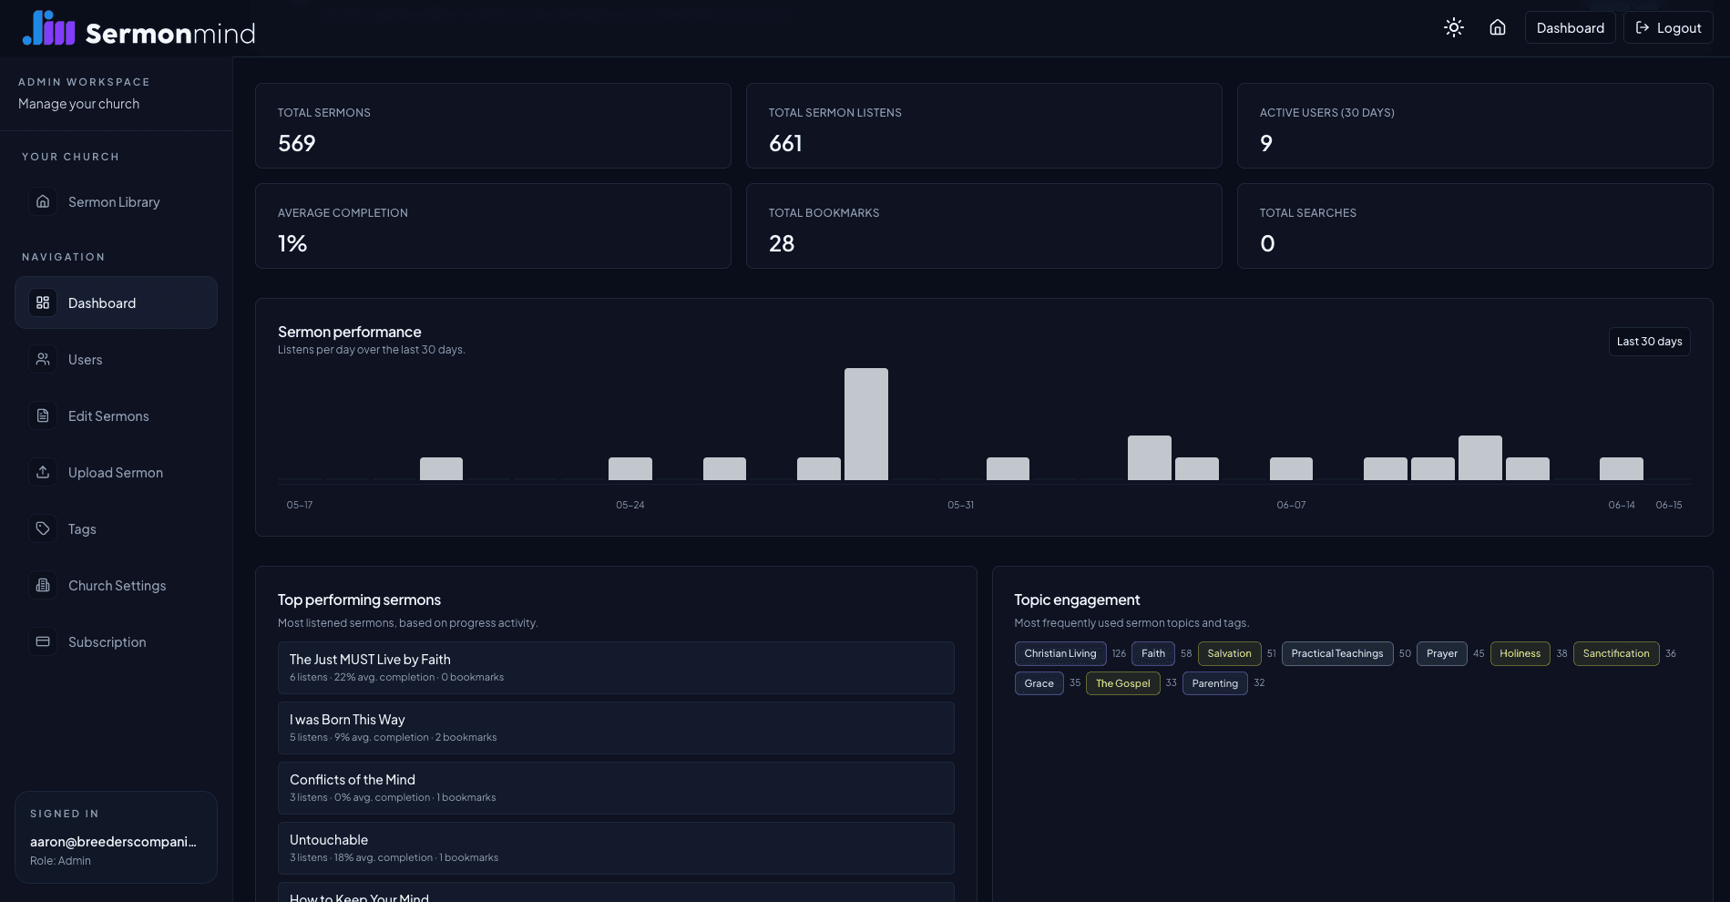Open Subscription page

click(116, 641)
